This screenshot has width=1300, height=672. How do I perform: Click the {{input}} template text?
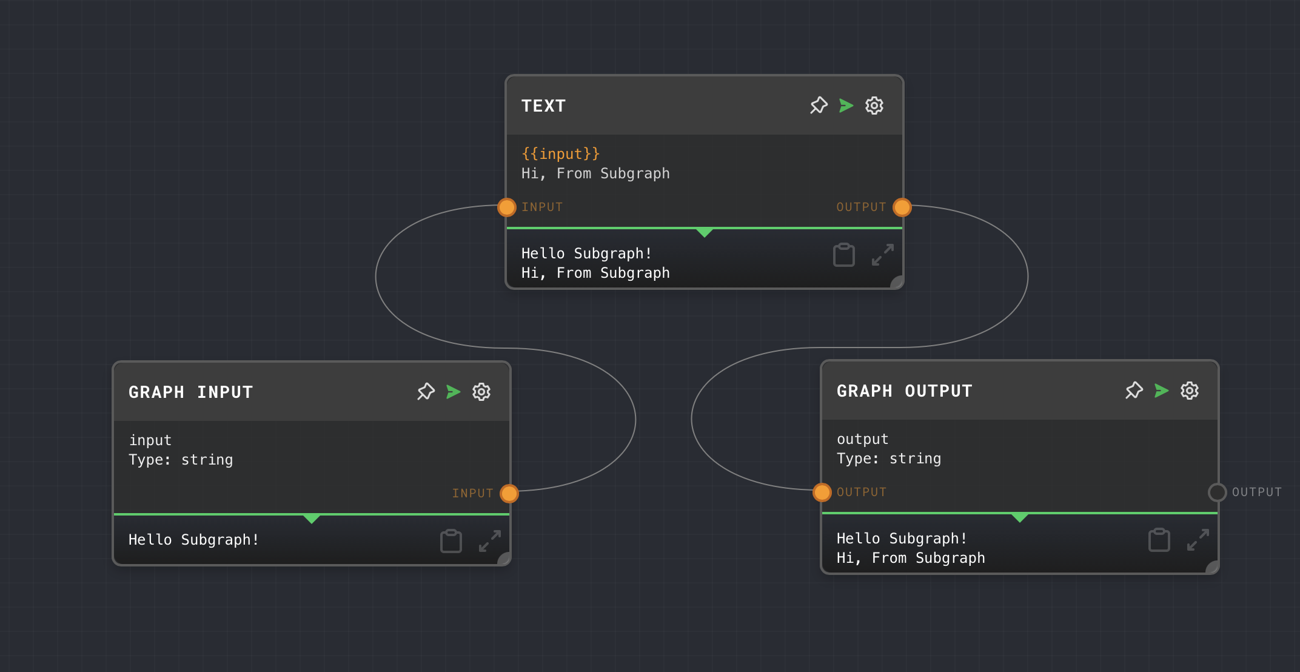pyautogui.click(x=561, y=154)
